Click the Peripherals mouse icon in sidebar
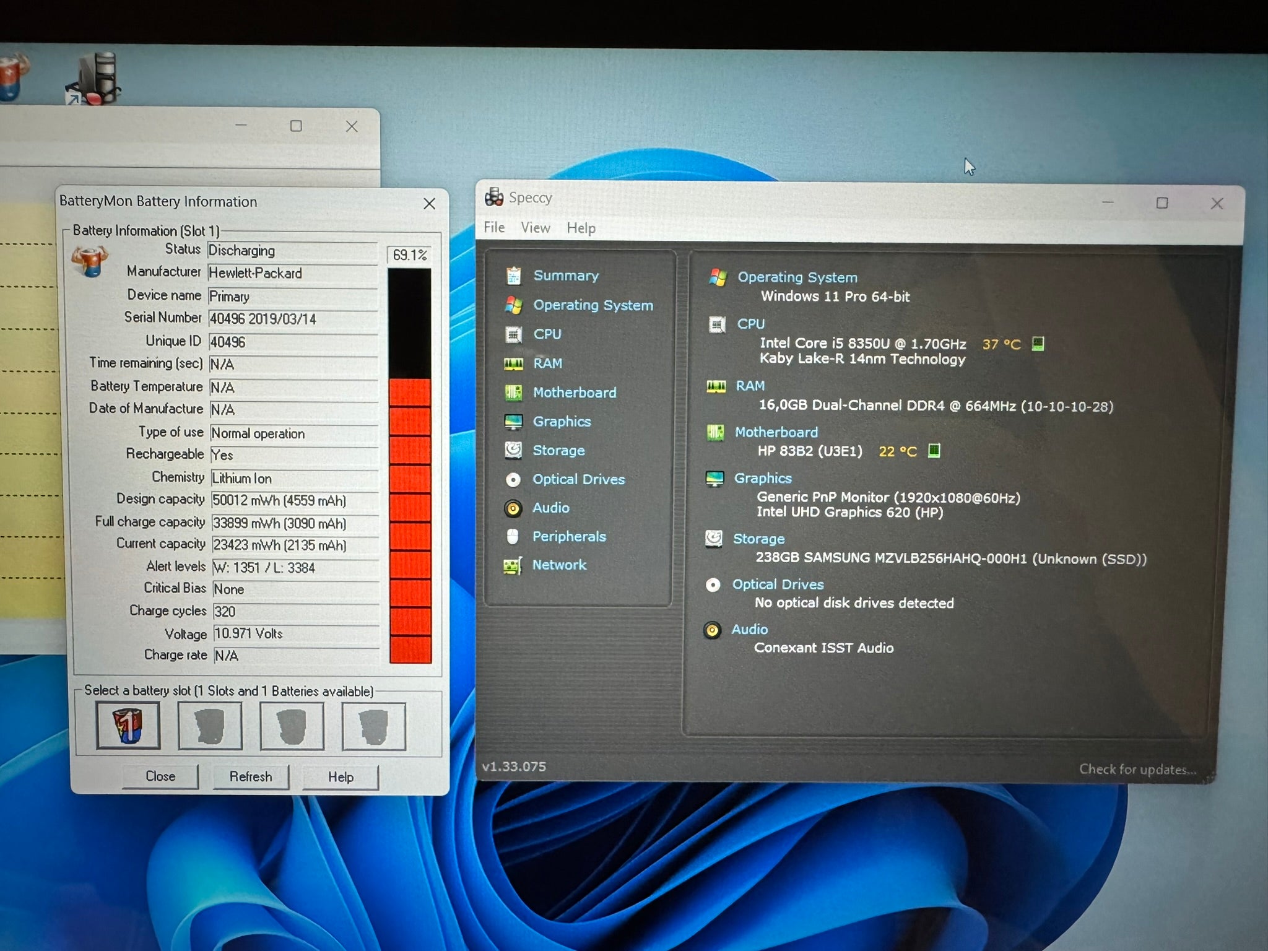The image size is (1268, 951). click(x=513, y=537)
